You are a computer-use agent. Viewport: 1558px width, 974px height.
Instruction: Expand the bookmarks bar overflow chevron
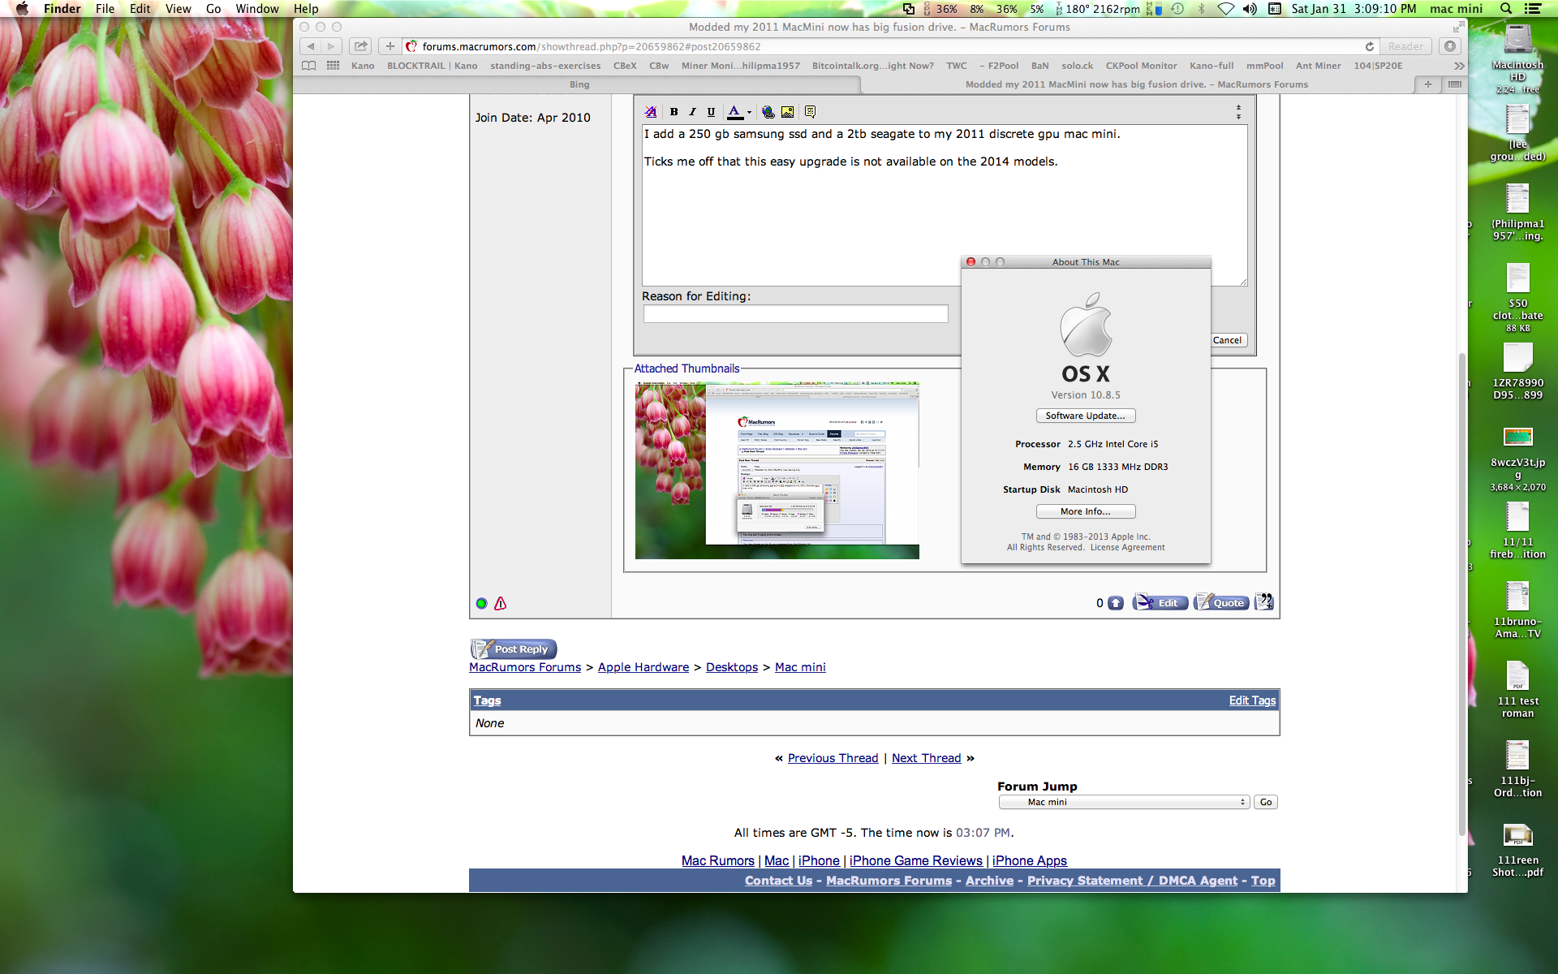coord(1459,66)
